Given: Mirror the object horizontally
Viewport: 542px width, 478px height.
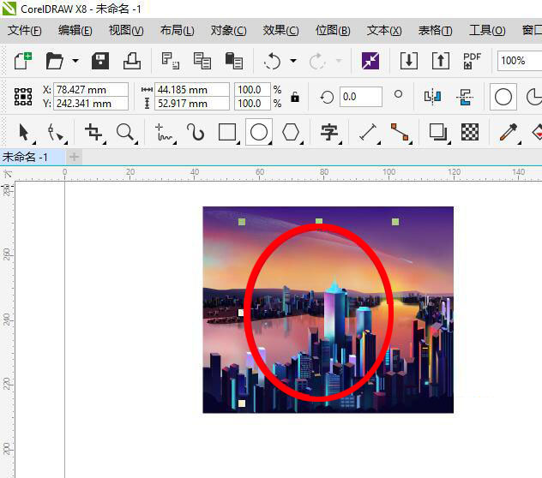Looking at the screenshot, I should 433,97.
